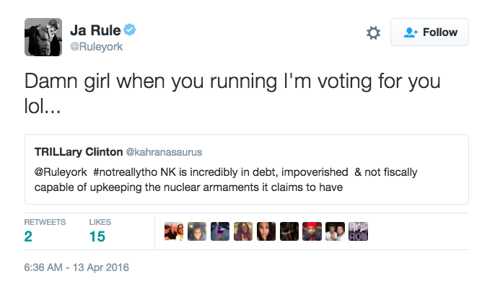Click first liker avatar with two people
The height and width of the screenshot is (284, 495).
click(174, 231)
